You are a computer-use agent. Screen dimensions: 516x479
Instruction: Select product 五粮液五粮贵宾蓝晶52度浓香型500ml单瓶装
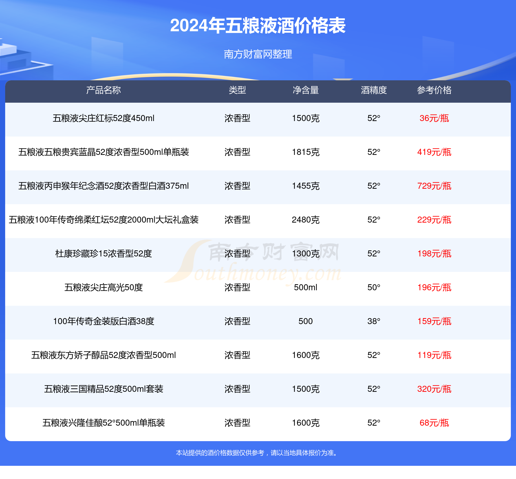pos(103,152)
